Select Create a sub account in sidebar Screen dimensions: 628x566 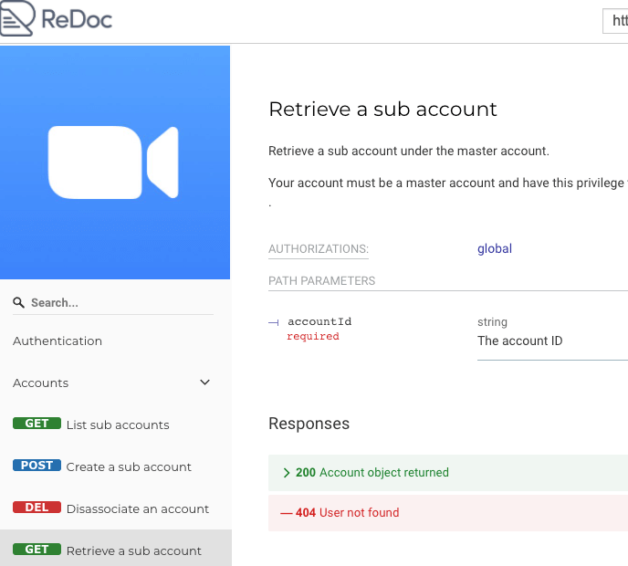129,467
